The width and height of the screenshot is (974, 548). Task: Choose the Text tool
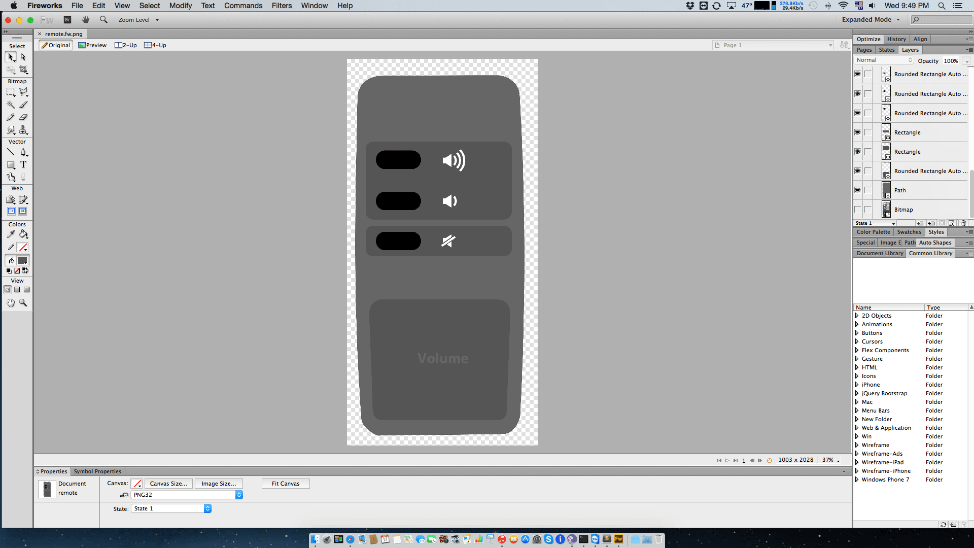[23, 164]
